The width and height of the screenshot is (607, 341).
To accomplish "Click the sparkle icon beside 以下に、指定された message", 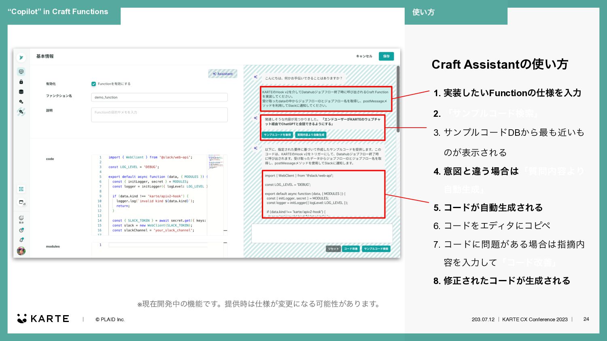I will tap(255, 148).
